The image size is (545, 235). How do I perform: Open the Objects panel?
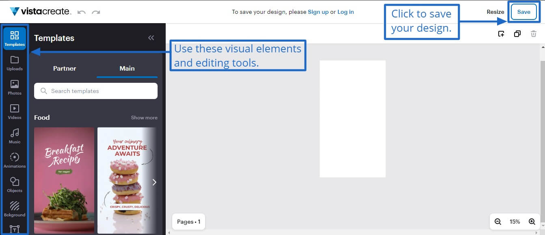(15, 184)
